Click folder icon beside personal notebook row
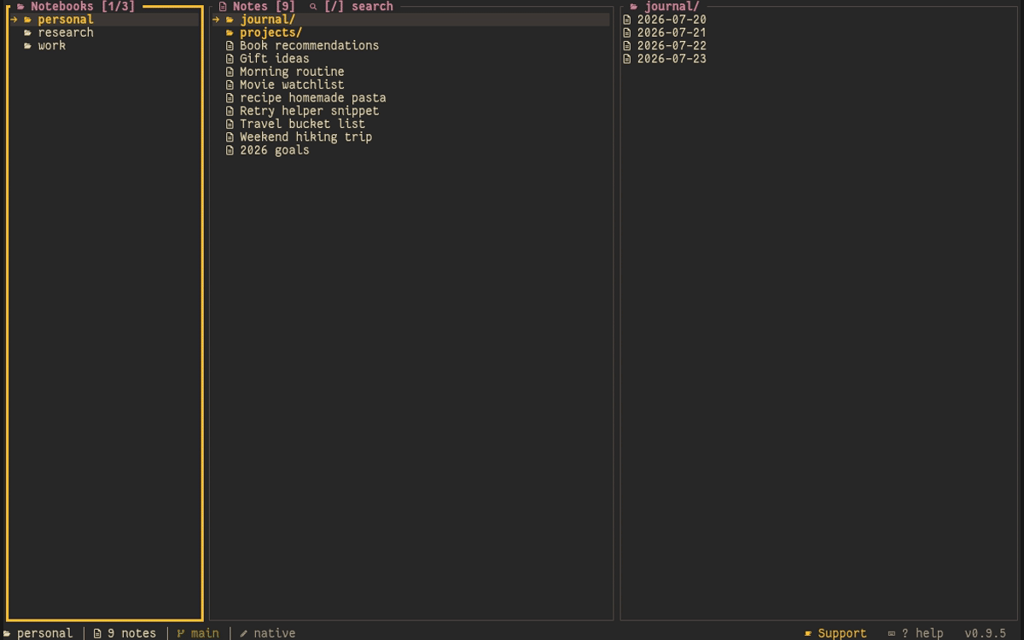 (x=28, y=20)
